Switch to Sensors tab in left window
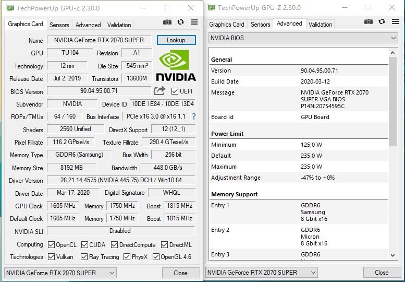 point(59,25)
